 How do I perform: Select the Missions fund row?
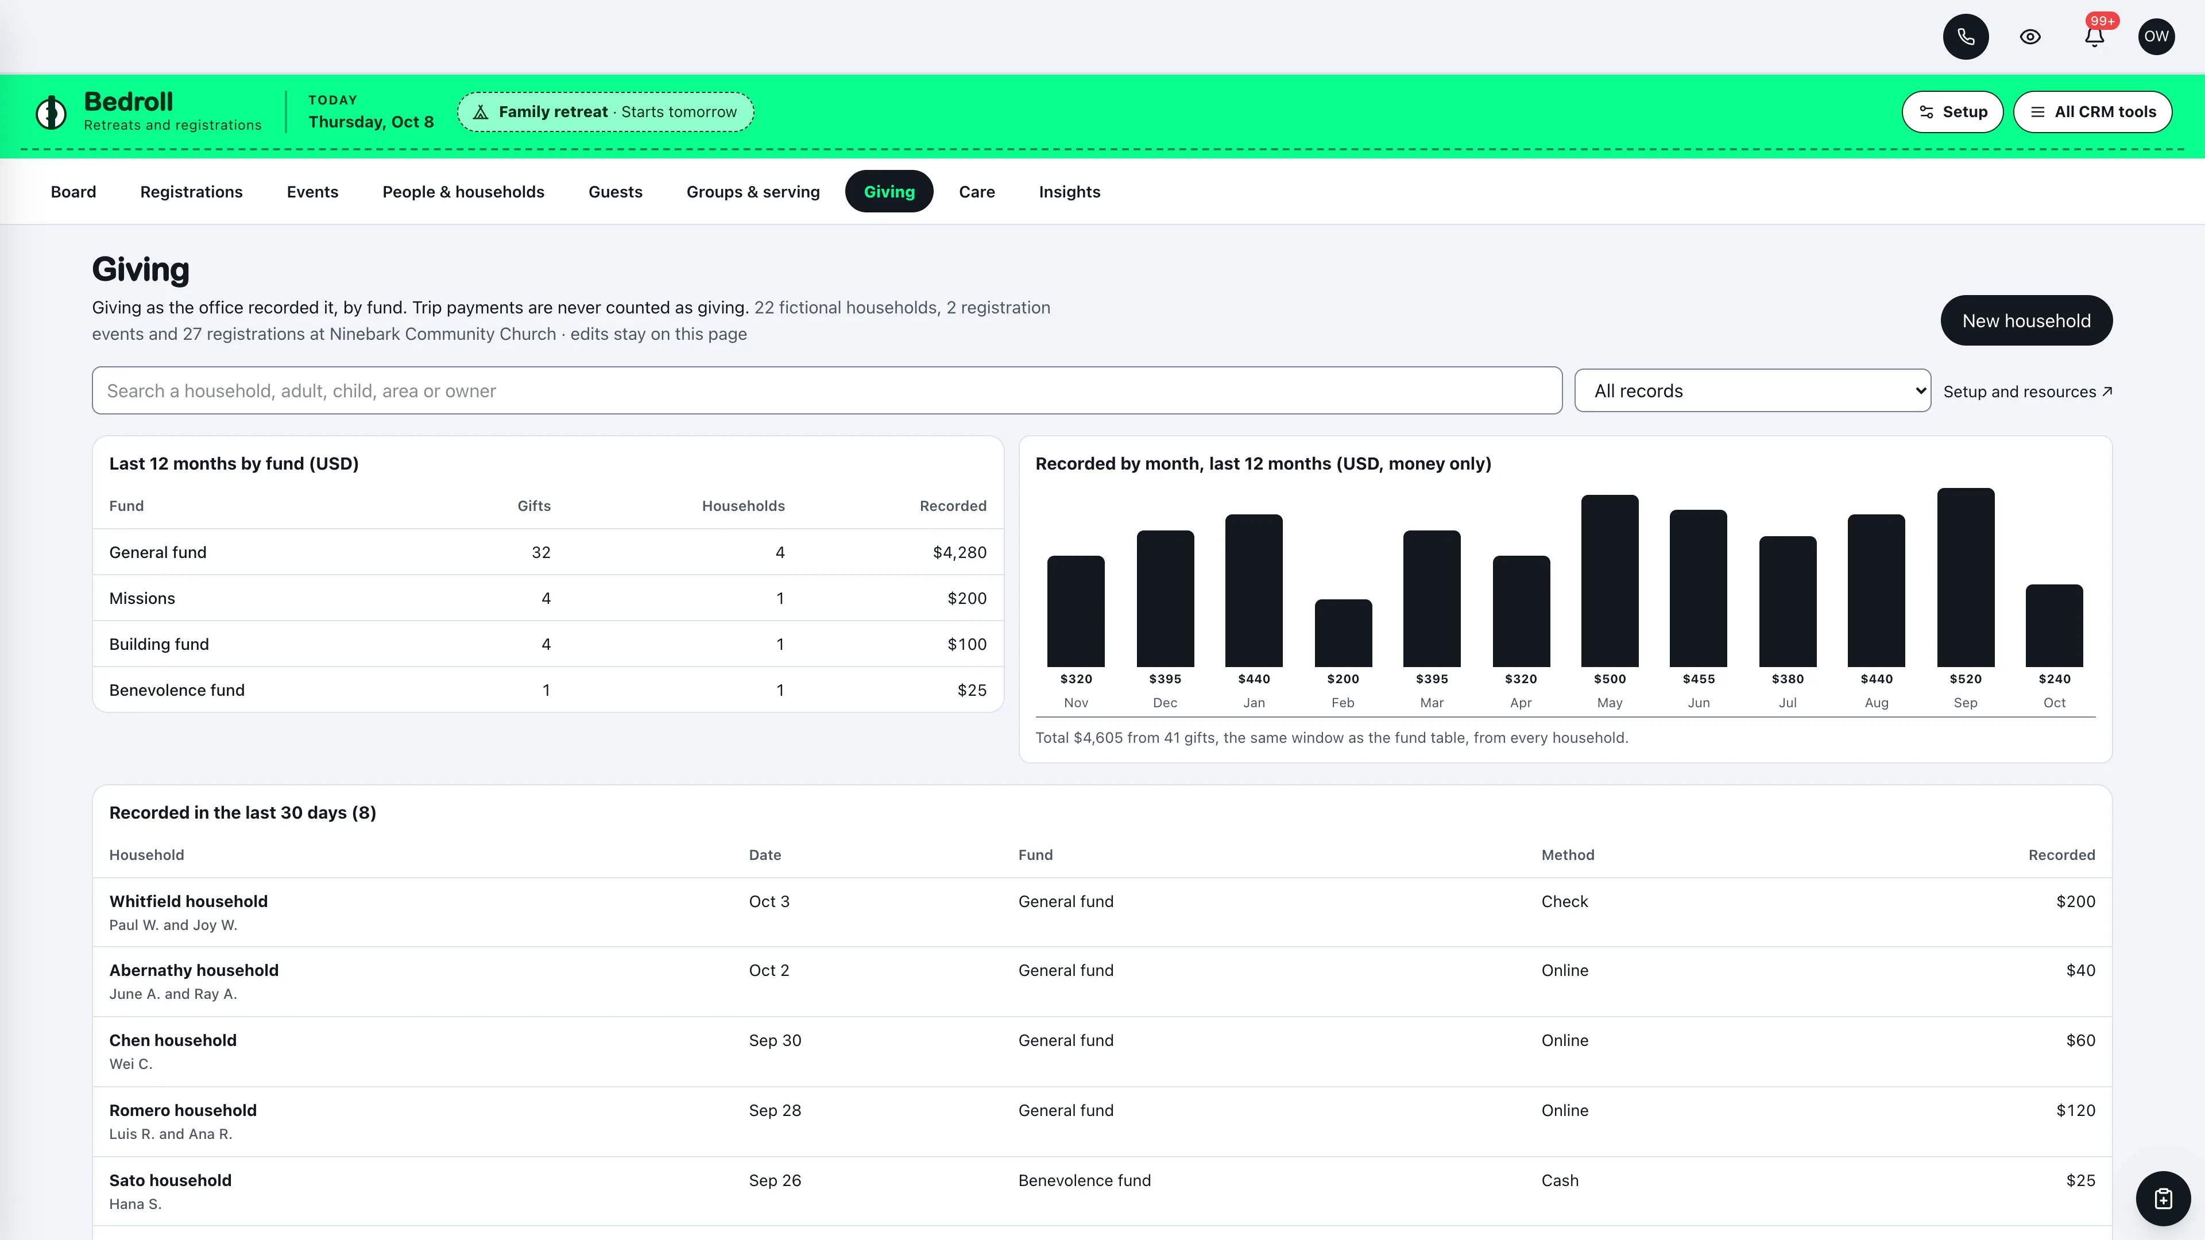tap(548, 598)
